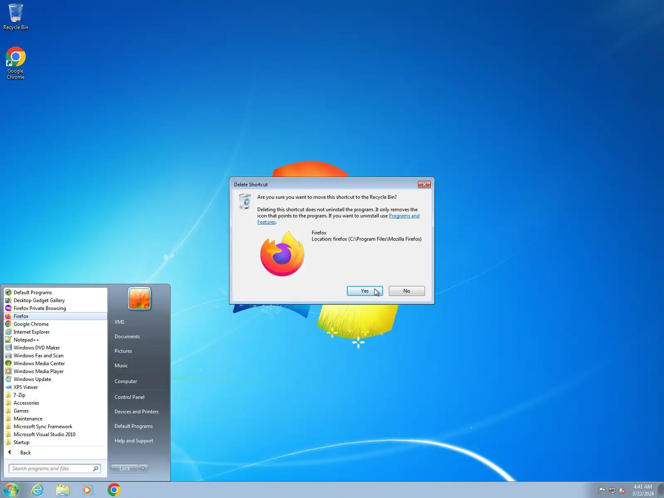Click the Internet Explorer icon in programs list
The height and width of the screenshot is (498, 664).
[x=8, y=332]
